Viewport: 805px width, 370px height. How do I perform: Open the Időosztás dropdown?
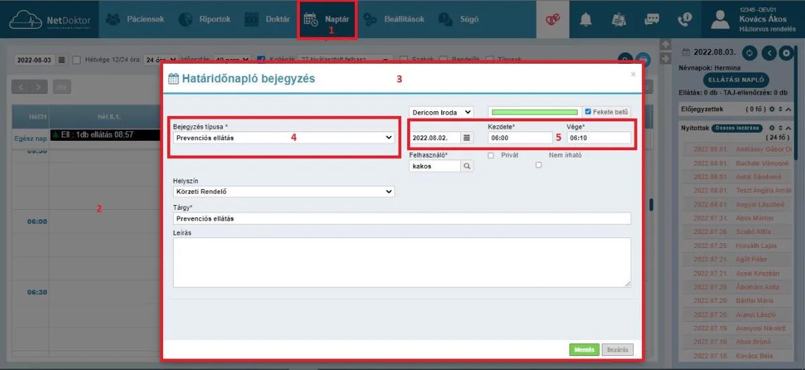231,60
